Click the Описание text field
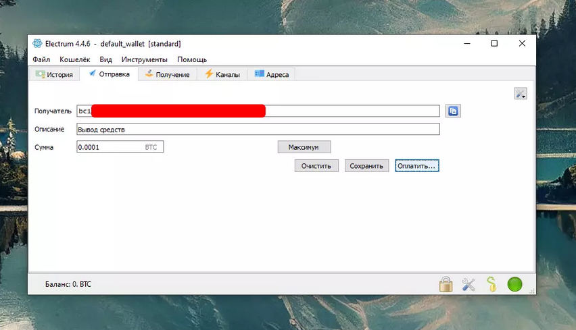The width and height of the screenshot is (576, 330). coord(258,129)
